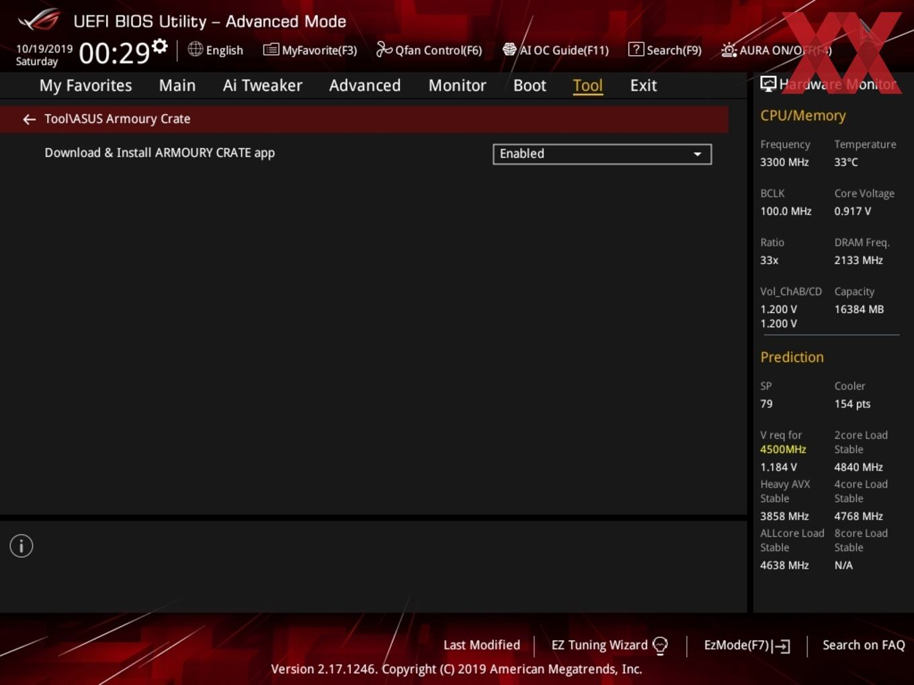
Task: Switch to the Boot tab
Action: [530, 85]
